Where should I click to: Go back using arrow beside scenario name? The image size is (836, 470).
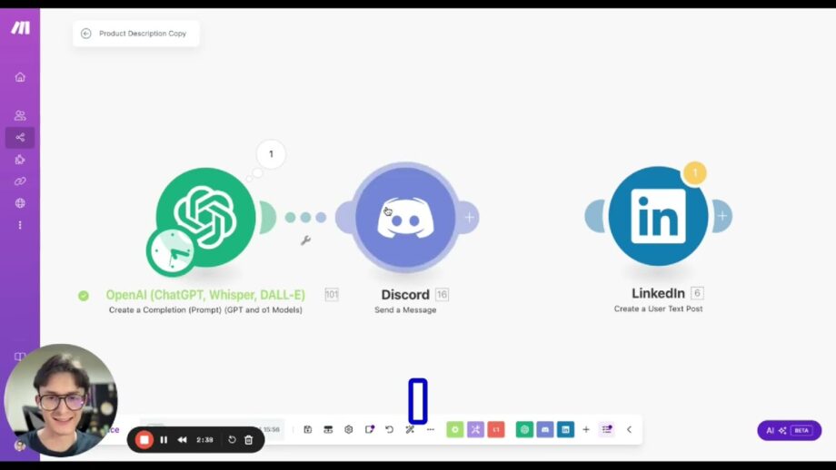click(x=85, y=34)
